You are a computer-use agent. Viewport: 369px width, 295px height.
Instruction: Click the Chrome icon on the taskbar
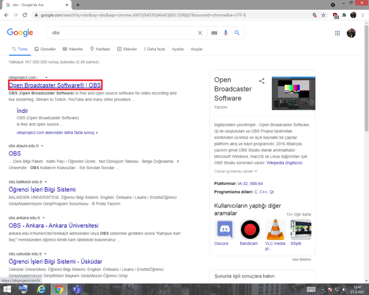click(59, 289)
